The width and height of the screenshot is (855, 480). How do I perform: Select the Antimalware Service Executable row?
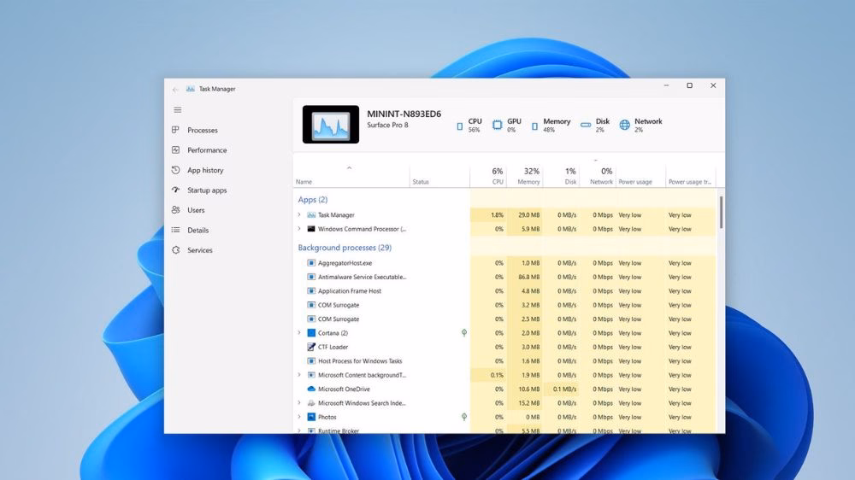point(362,277)
